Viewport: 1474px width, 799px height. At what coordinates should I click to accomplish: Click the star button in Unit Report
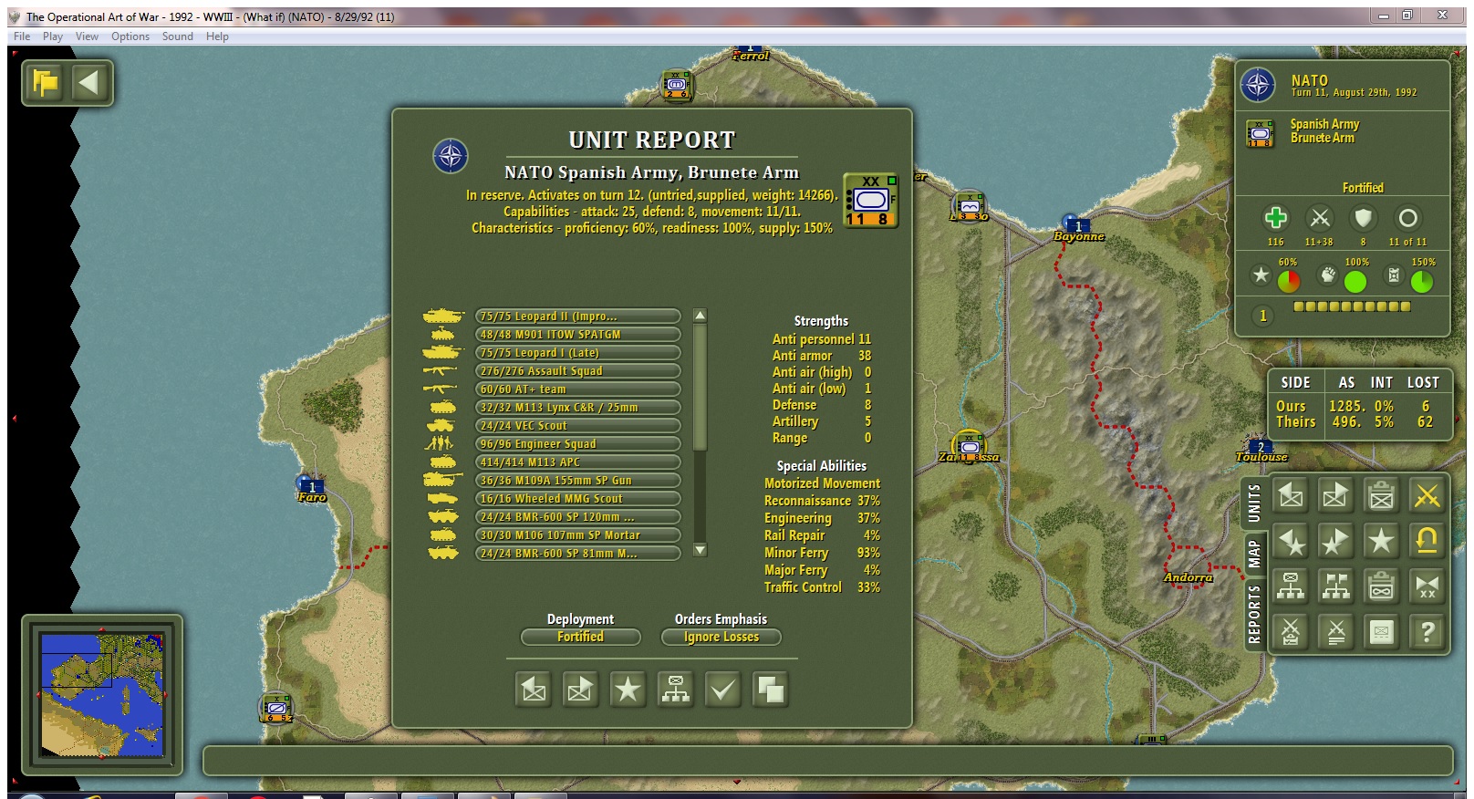(628, 690)
